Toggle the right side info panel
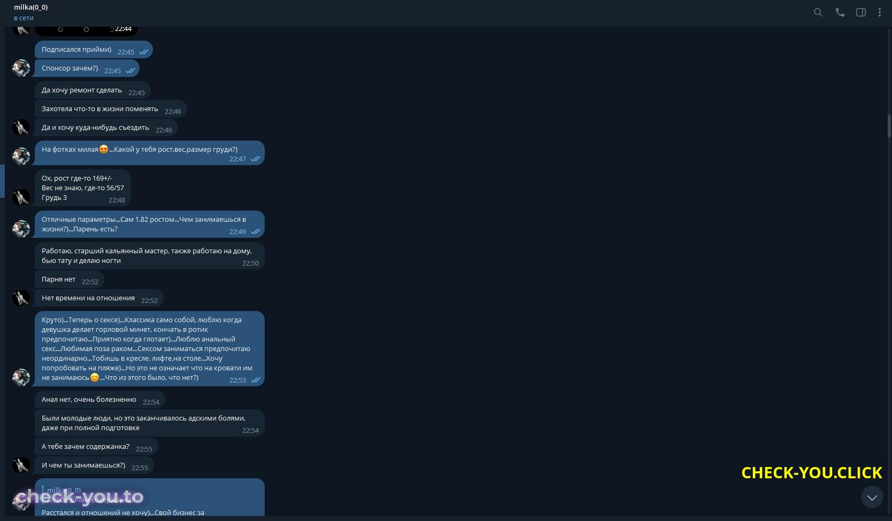Viewport: 892px width, 521px height. coord(861,12)
